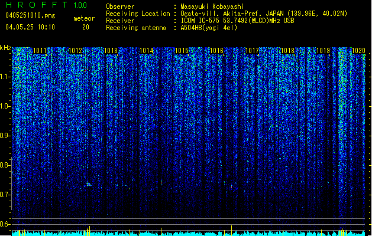Click the 1020 time marker
The width and height of the screenshot is (372, 236).
click(358, 51)
